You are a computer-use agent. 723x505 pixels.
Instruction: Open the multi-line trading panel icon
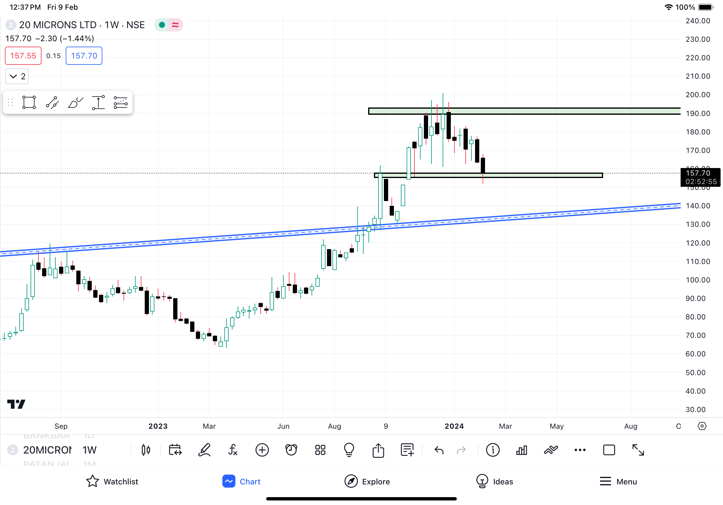pyautogui.click(x=551, y=450)
